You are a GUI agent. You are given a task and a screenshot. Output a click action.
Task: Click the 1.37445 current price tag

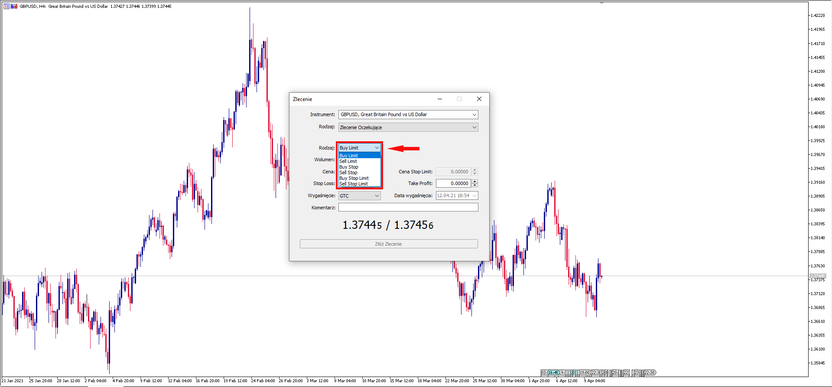click(818, 276)
